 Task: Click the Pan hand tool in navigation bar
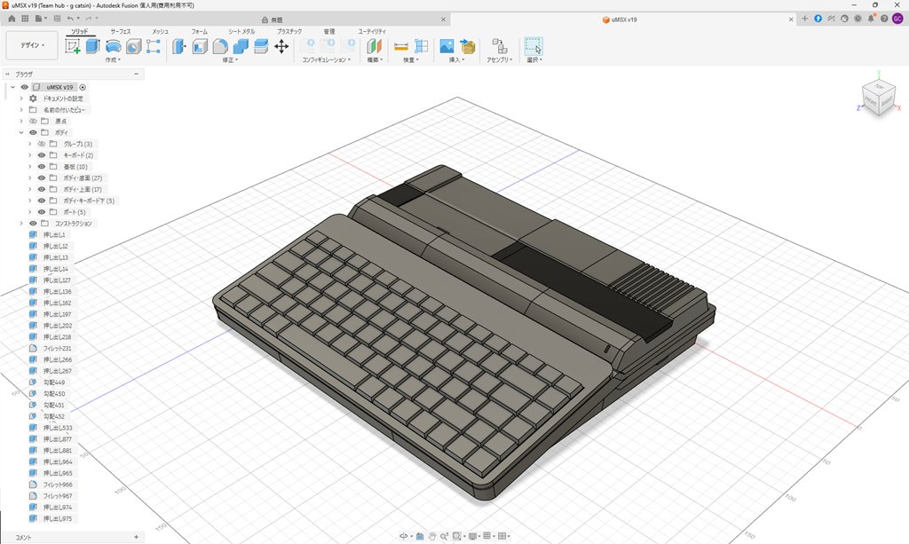pyautogui.click(x=432, y=537)
